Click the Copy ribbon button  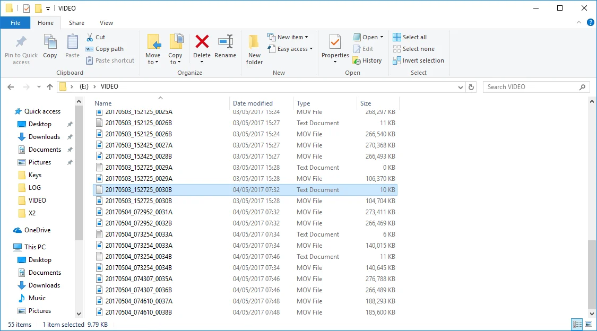click(x=50, y=47)
